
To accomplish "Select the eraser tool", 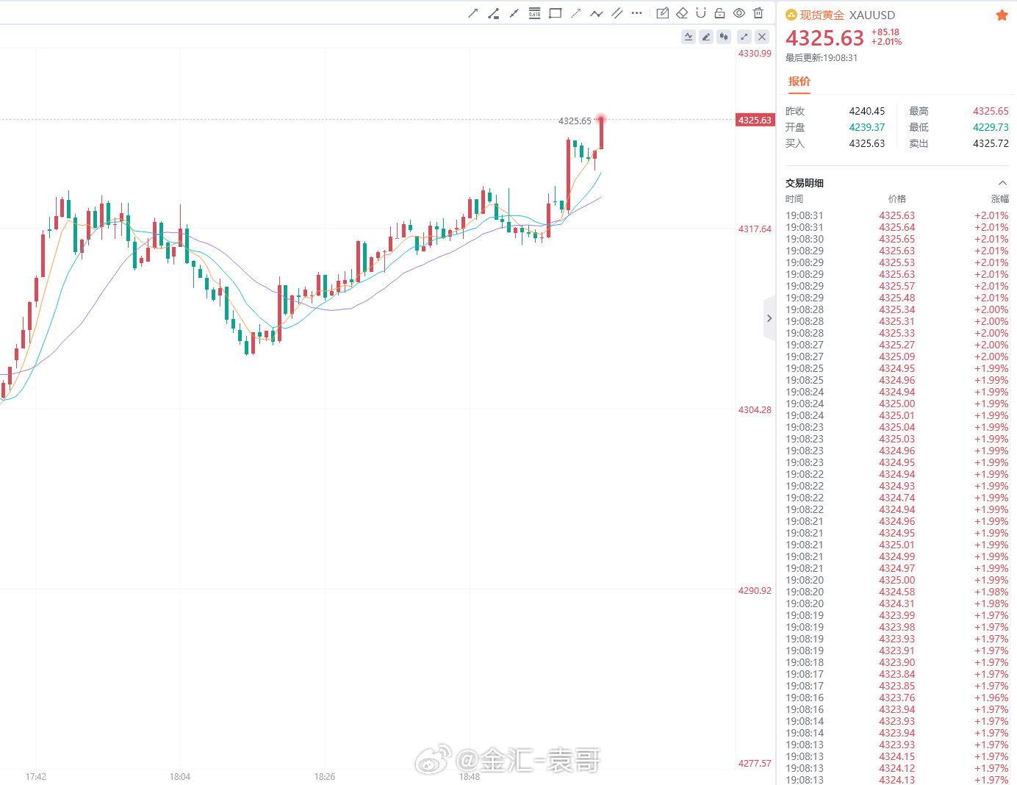I will [x=682, y=13].
